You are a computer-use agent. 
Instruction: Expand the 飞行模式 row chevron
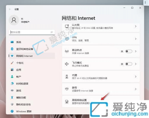136,64
